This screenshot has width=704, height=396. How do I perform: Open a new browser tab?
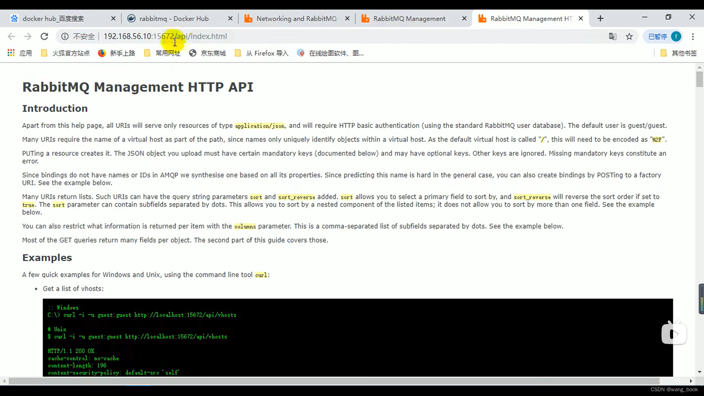600,18
